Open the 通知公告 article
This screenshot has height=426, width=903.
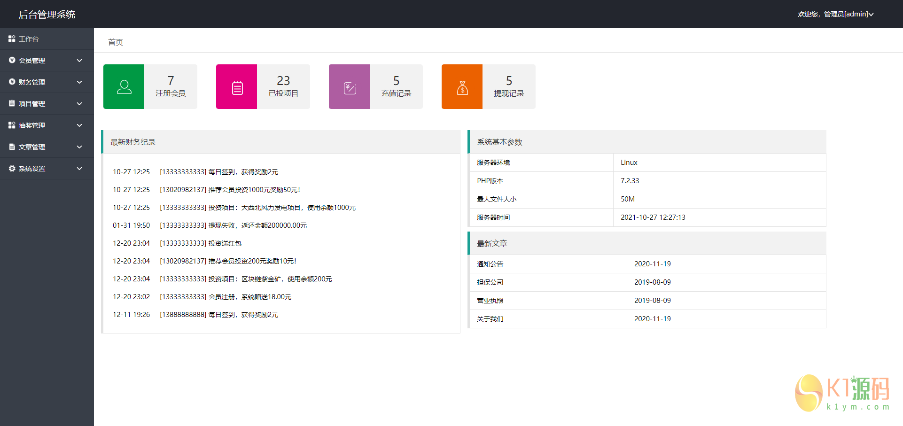[x=490, y=264]
